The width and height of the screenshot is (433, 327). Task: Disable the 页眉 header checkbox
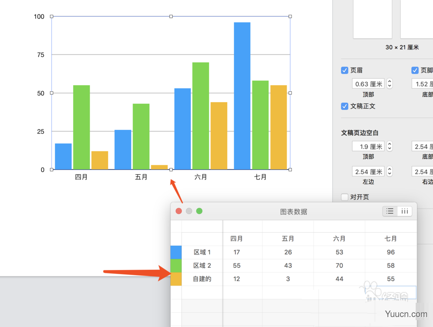coord(344,70)
